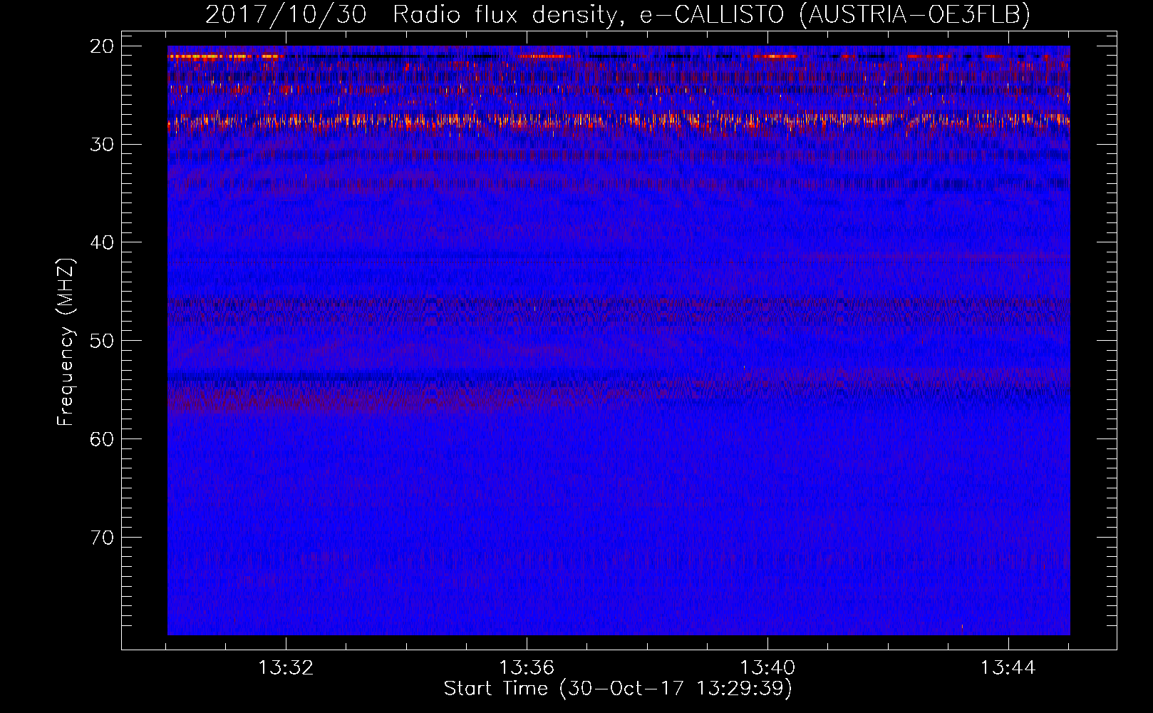Viewport: 1153px width, 713px height.
Task: Click the time tick label '13:40'
Action: (x=767, y=668)
